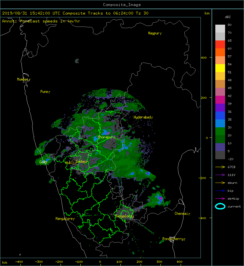Click the eb+bip legend label
244x266 pixels.
233,199
